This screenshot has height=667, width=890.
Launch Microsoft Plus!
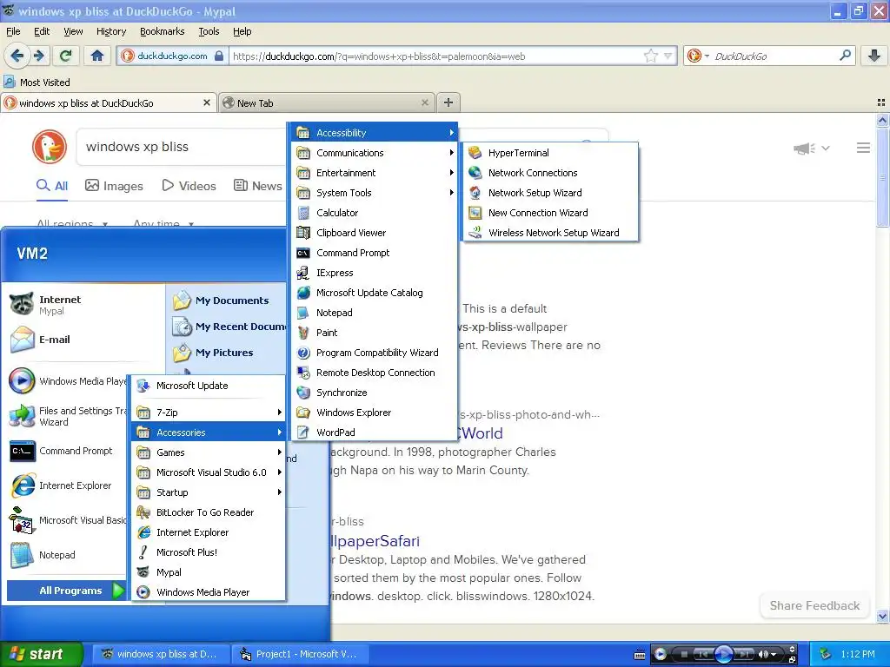tap(208, 552)
